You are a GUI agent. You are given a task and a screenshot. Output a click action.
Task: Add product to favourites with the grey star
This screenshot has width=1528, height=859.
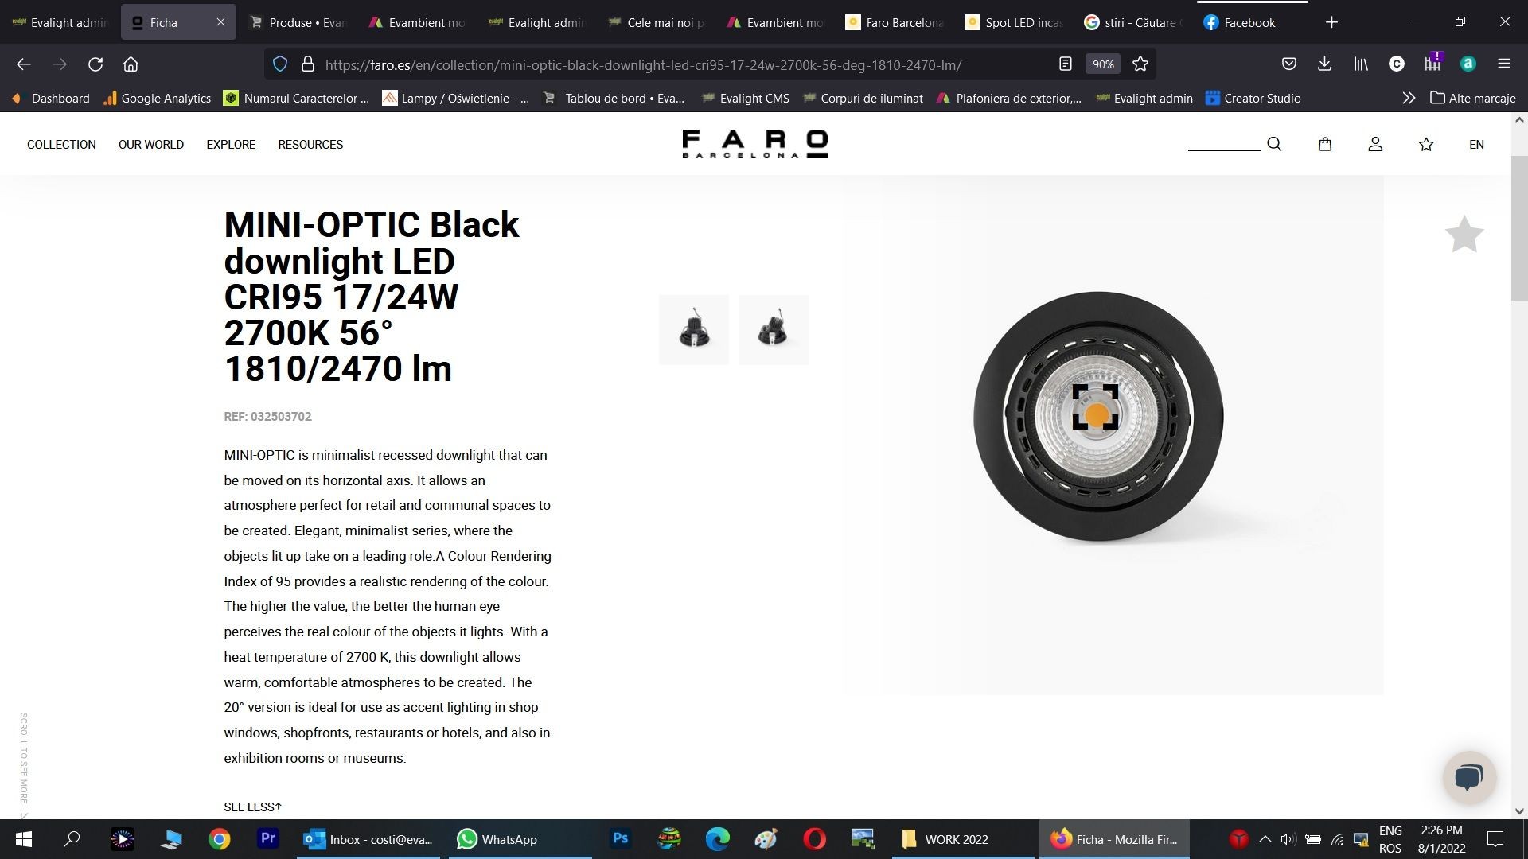[x=1464, y=235]
